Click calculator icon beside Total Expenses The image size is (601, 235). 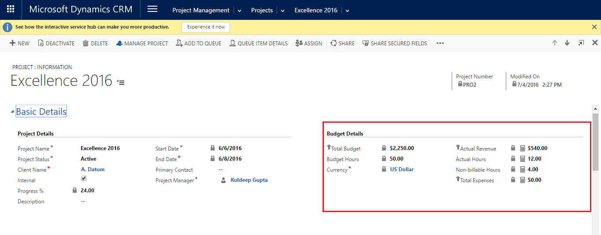coord(523,180)
